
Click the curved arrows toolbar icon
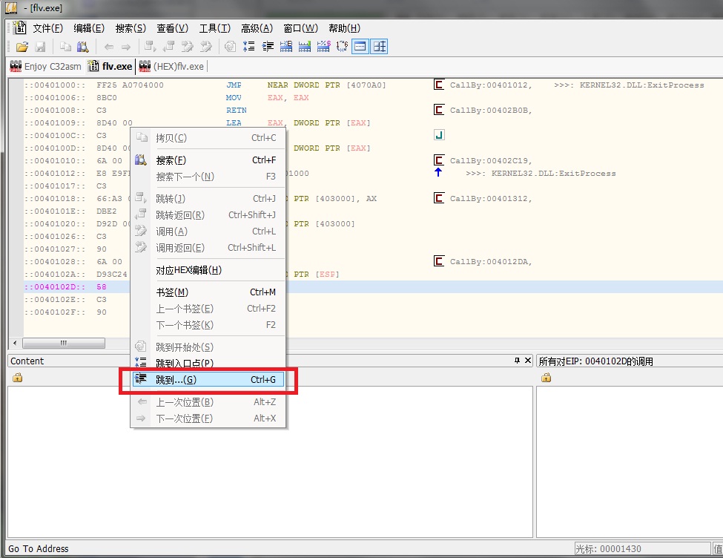[x=342, y=47]
